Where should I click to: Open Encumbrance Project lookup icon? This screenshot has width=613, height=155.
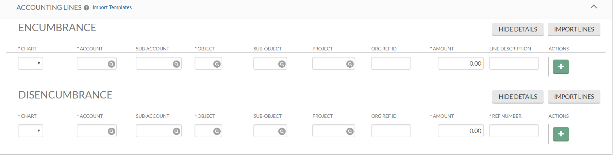tap(350, 64)
